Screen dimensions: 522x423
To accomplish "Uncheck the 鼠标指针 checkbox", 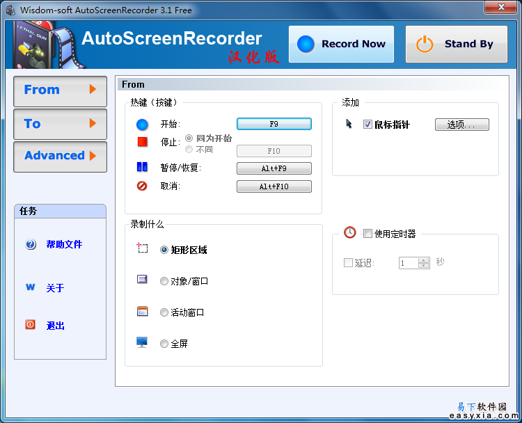I will point(367,125).
